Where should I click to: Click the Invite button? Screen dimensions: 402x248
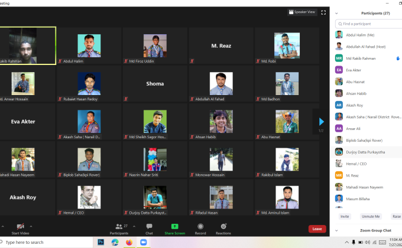(345, 217)
